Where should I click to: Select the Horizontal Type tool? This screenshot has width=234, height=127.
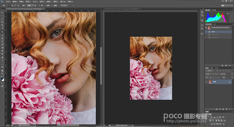pyautogui.click(x=2, y=60)
